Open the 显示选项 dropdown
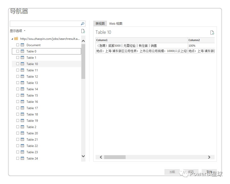 (x=18, y=31)
